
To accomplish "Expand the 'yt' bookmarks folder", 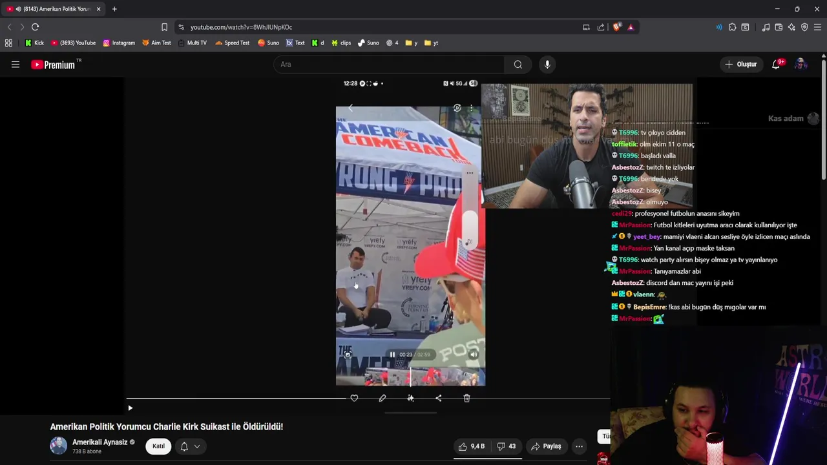I will [431, 43].
